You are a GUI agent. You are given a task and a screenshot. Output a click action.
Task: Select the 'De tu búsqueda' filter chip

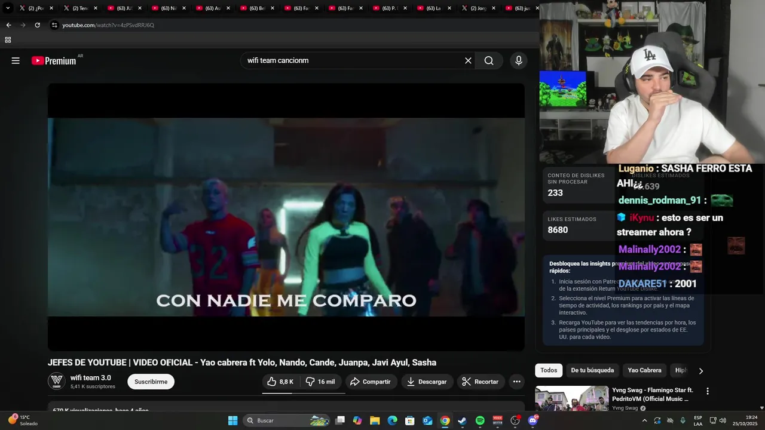click(592, 370)
